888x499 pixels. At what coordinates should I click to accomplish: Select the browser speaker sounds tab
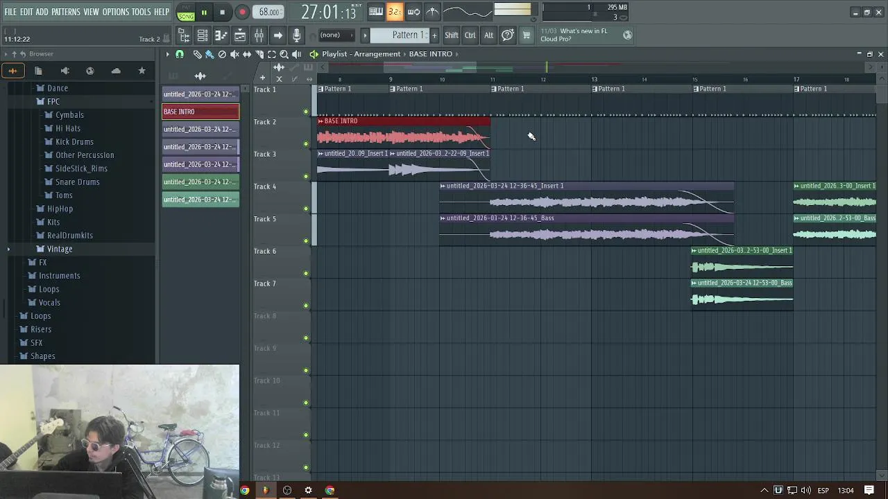pyautogui.click(x=65, y=71)
